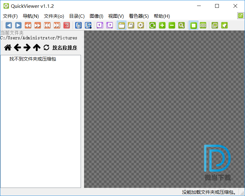Toggle single page view icon
Viewport: 245px width, 196px height.
pos(193,25)
